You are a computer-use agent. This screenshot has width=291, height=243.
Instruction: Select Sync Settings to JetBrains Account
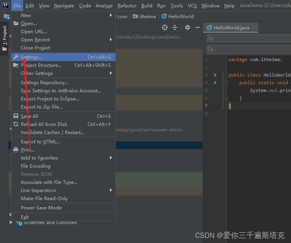(x=63, y=91)
